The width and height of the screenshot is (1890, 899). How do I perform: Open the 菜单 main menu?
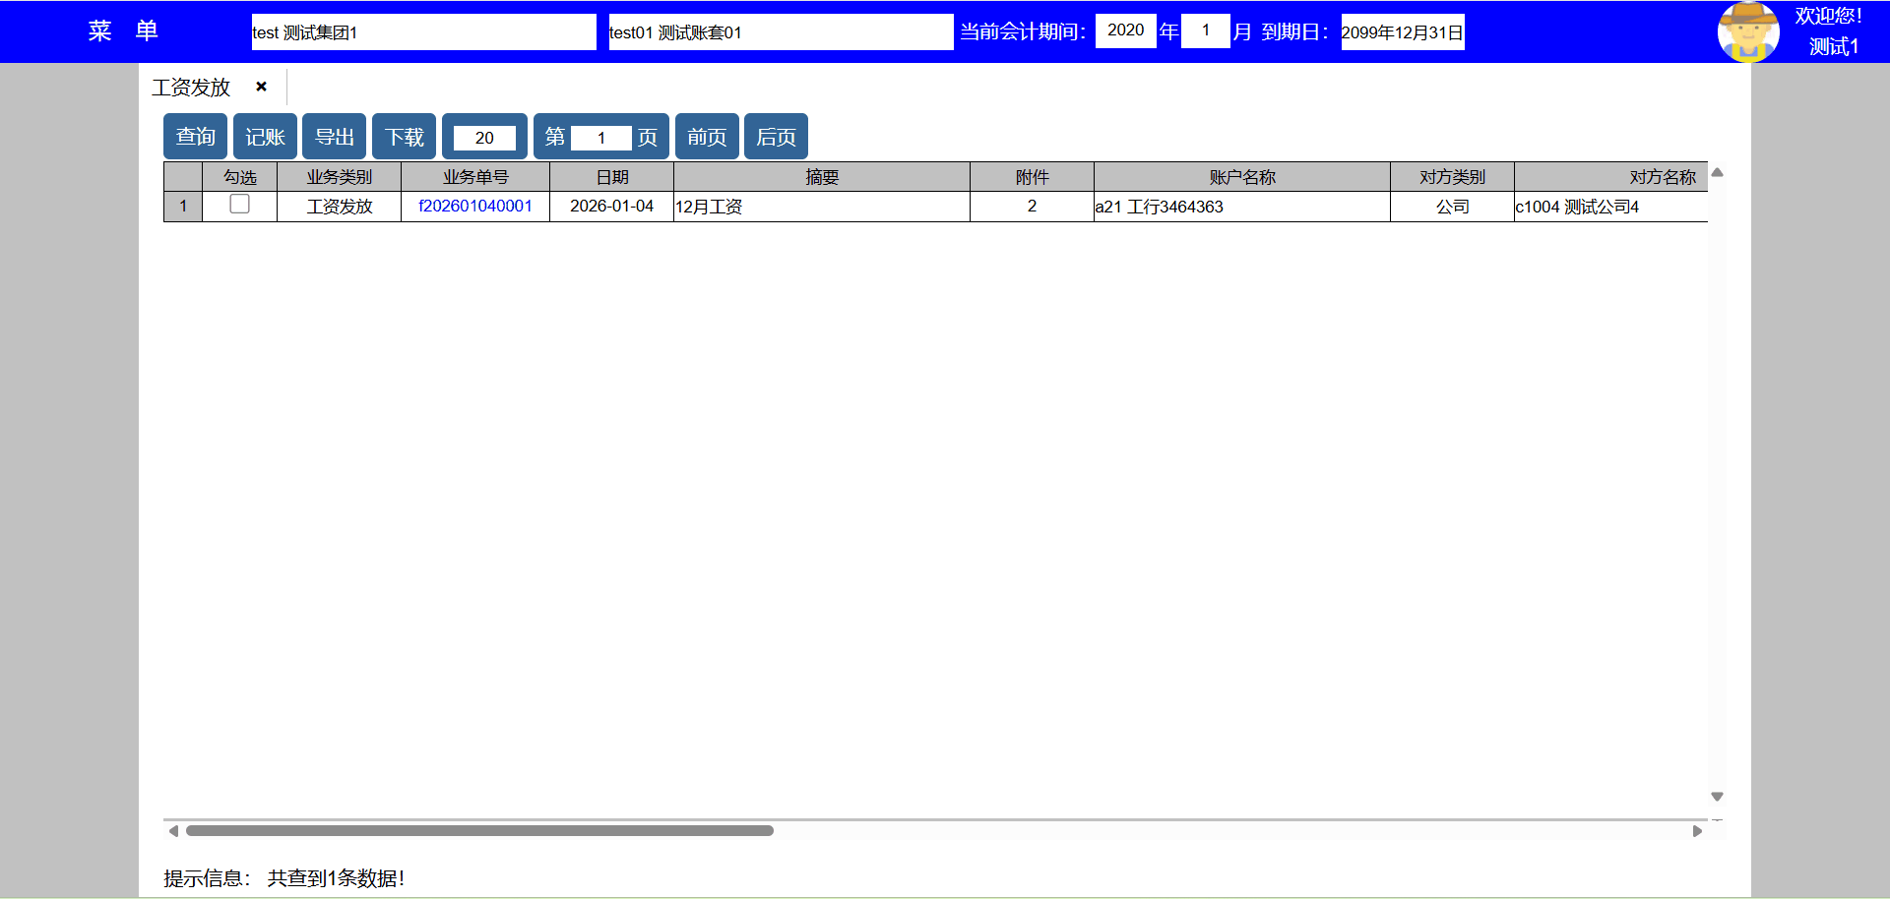122,31
